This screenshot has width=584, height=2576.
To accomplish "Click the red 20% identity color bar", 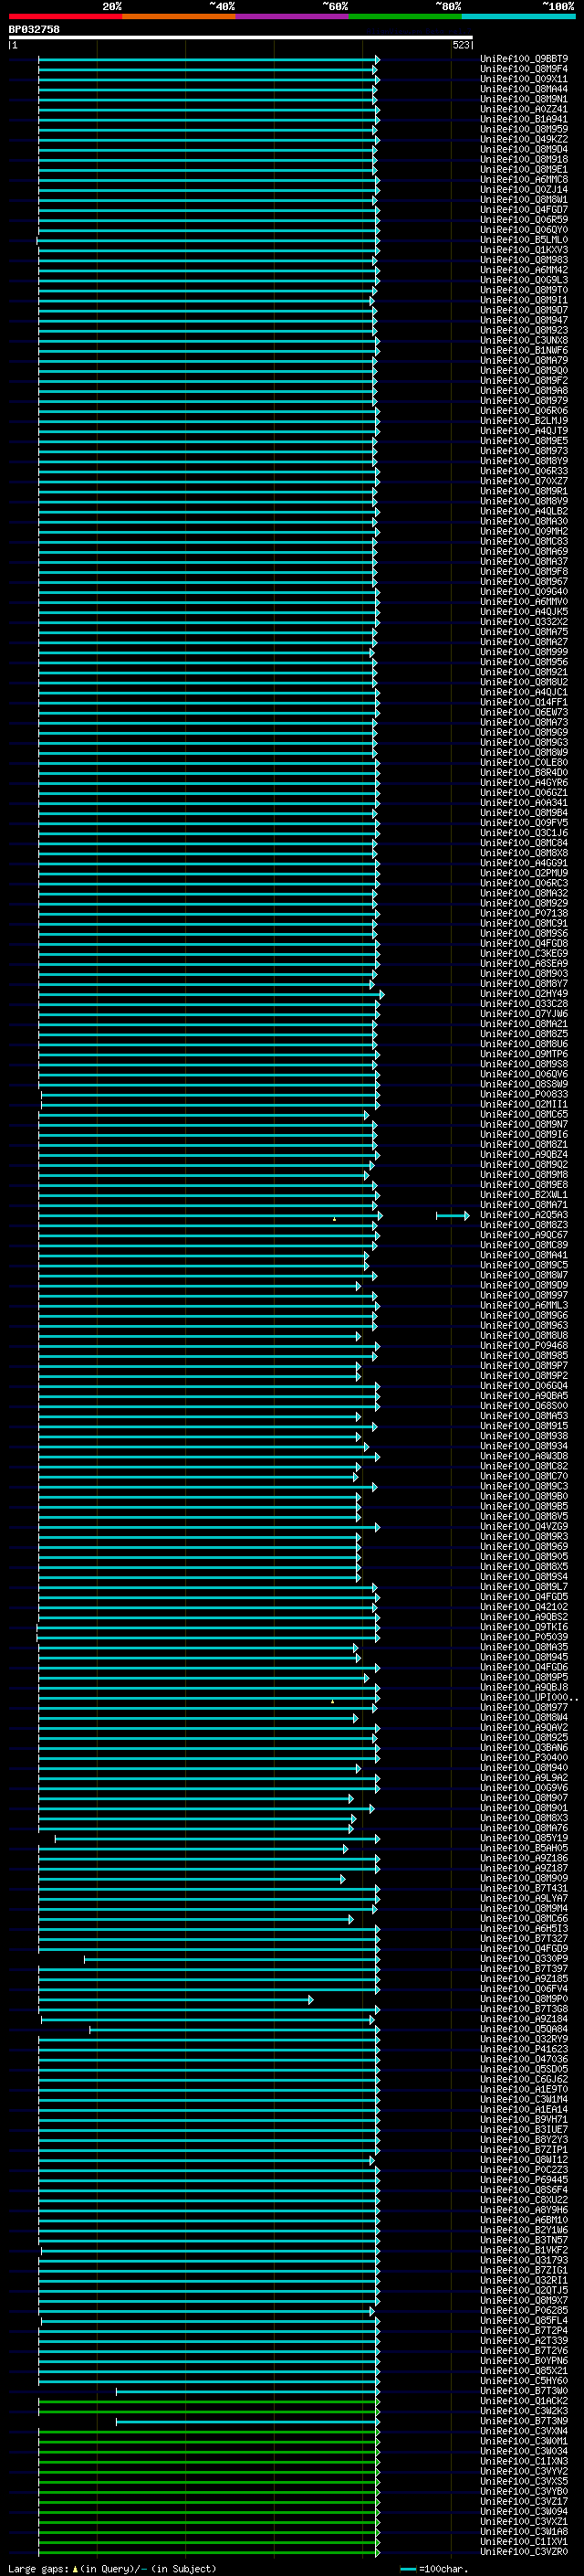I will 65,16.
